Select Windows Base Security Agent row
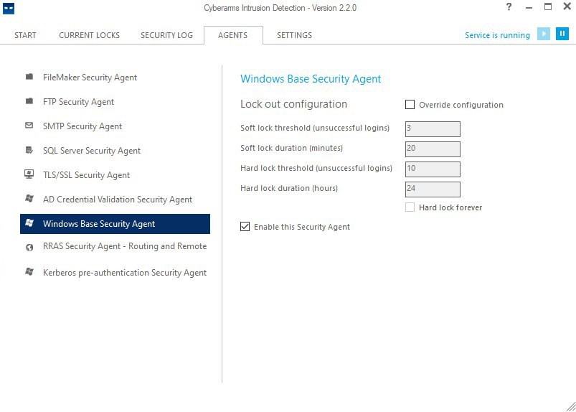Viewport: 576px width, 412px height. click(115, 224)
